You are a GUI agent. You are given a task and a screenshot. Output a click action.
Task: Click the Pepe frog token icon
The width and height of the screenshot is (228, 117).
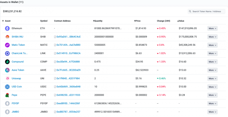click(7, 95)
